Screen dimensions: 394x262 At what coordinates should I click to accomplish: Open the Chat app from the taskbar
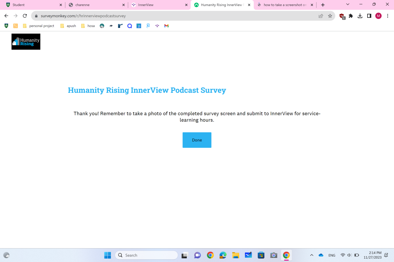click(x=197, y=255)
